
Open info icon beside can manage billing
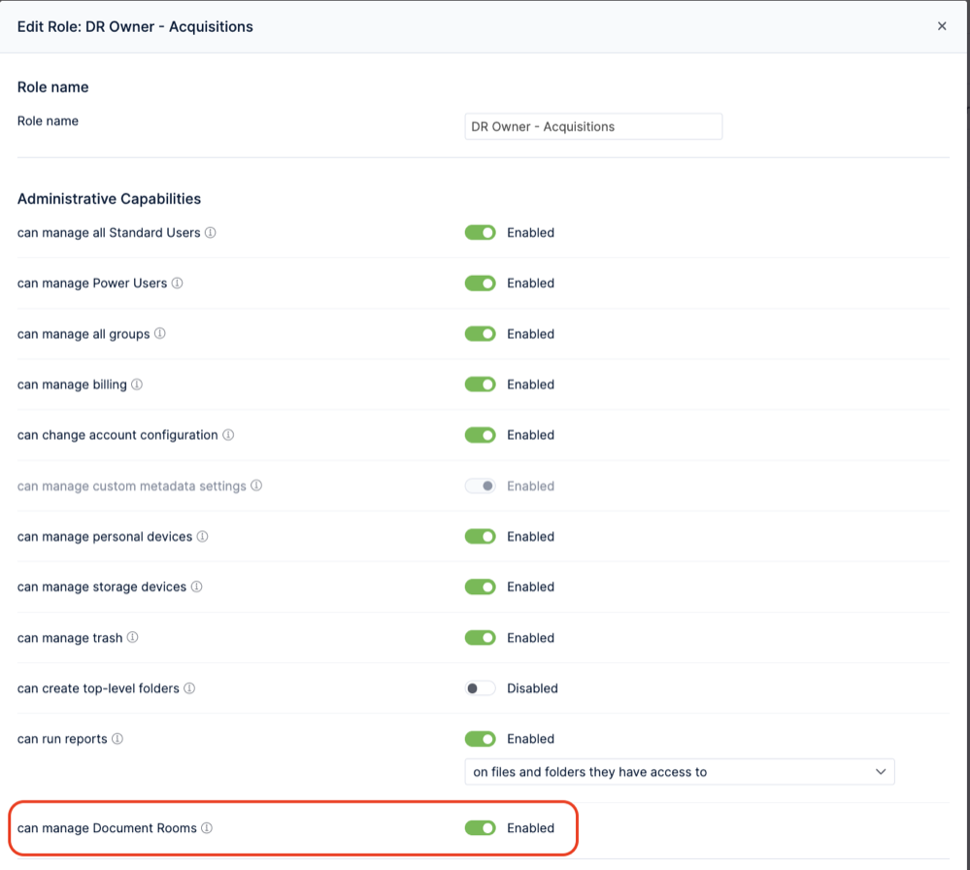pyautogui.click(x=137, y=385)
